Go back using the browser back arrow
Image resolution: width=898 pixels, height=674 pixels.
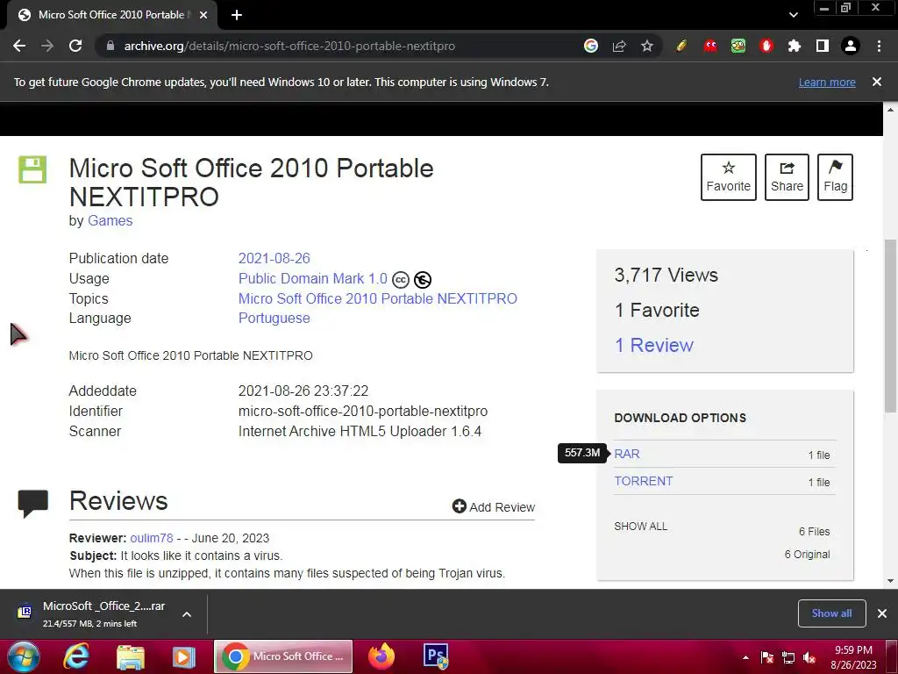[19, 46]
